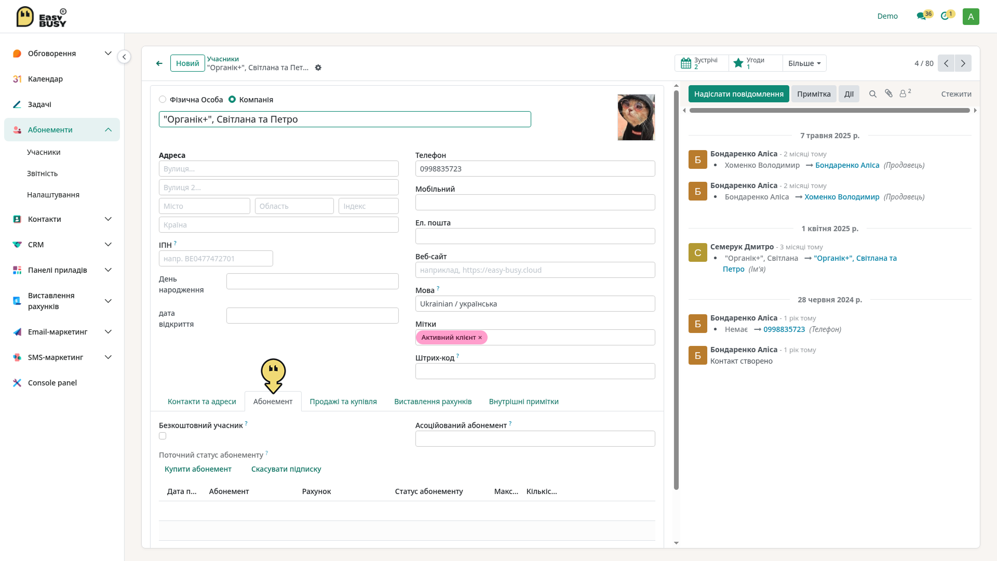The height and width of the screenshot is (561, 997).
Task: Select the Компанія radio button
Action: point(232,99)
